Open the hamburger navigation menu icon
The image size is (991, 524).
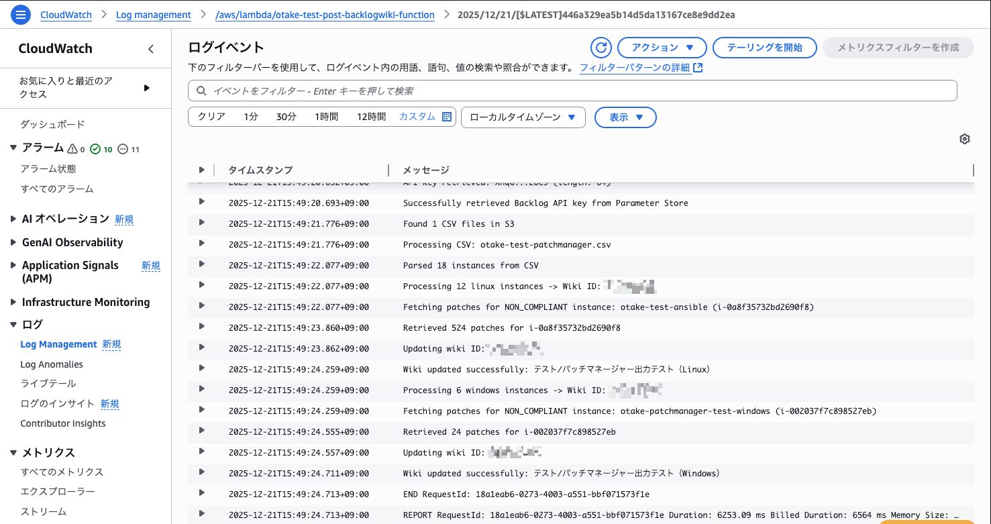tap(20, 15)
